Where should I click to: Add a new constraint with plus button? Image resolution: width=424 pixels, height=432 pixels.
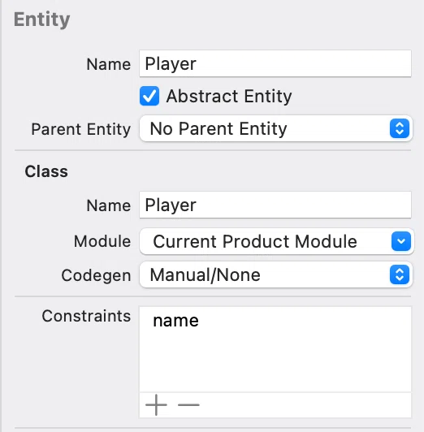click(156, 404)
